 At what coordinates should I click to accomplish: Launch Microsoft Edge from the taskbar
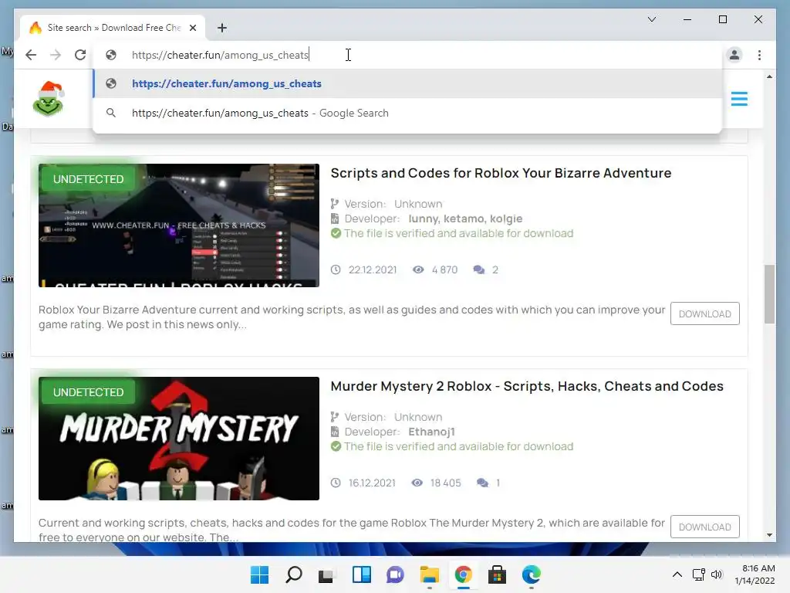531,574
